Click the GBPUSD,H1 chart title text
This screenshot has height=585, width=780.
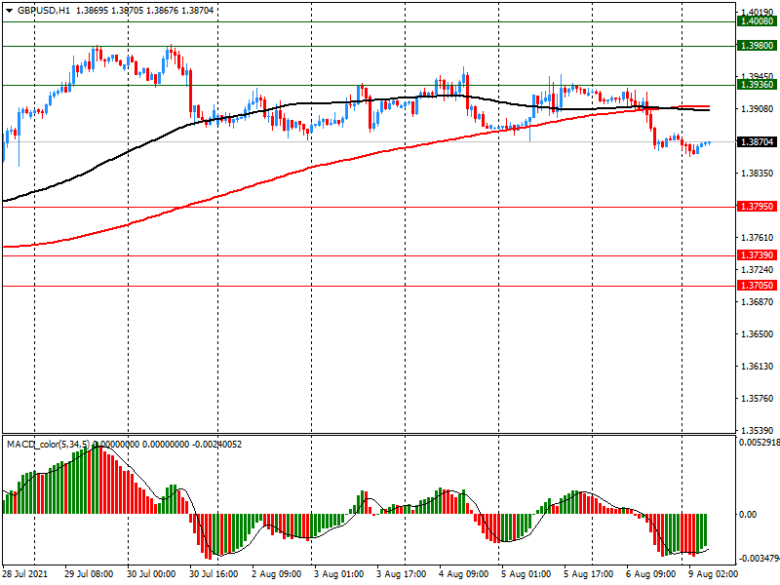pos(44,11)
